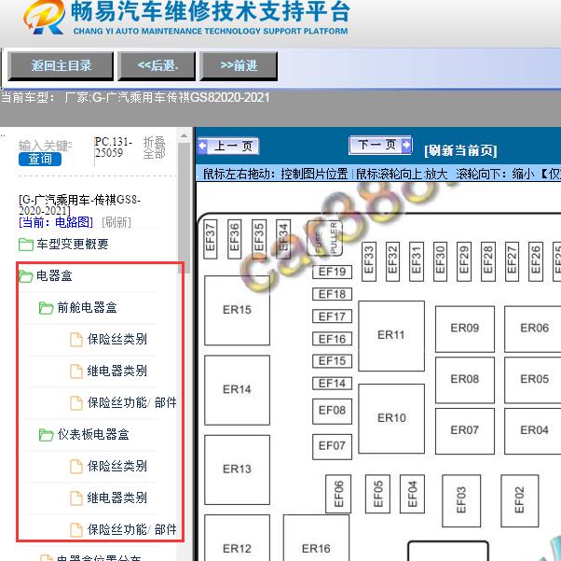Viewport: 561px width, 561px height.
Task: Click relay ER08 in the diagram
Action: [x=464, y=379]
